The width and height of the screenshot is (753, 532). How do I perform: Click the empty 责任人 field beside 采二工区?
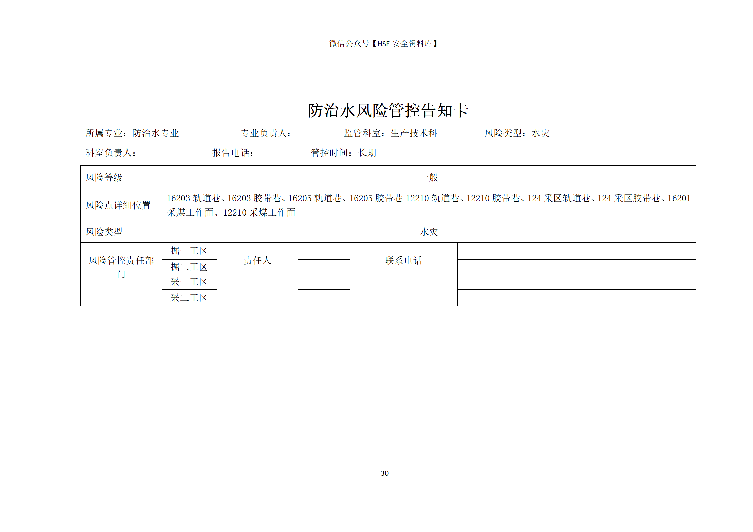pos(324,298)
